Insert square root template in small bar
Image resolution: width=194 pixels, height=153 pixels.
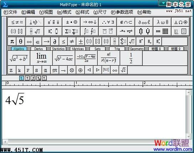(132, 41)
